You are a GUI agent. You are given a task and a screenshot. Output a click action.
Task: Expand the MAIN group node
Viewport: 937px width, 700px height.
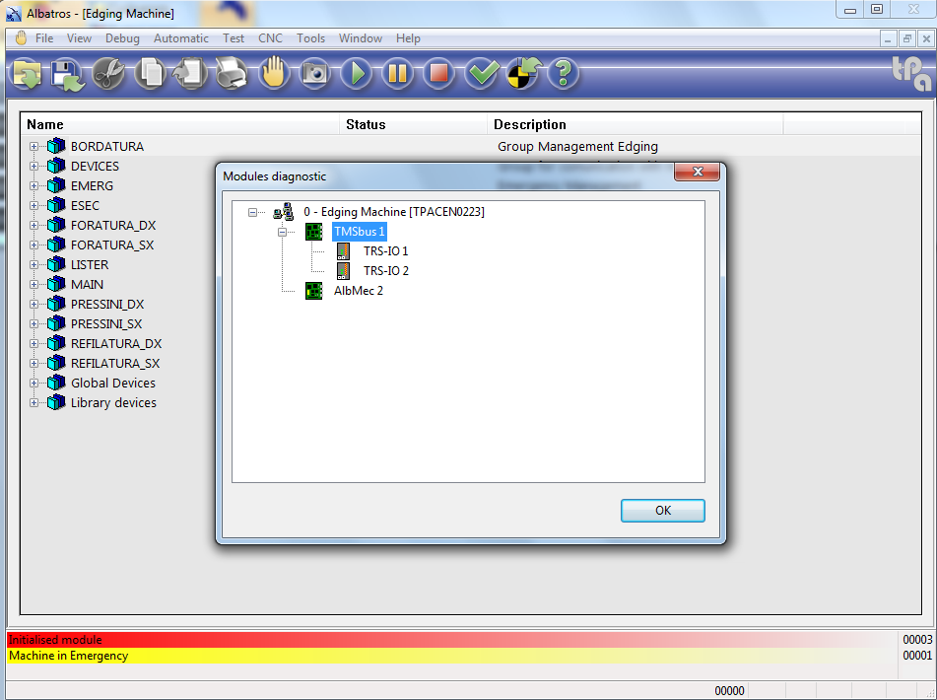[x=34, y=285]
